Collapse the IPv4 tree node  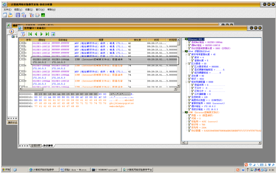point(183,51)
